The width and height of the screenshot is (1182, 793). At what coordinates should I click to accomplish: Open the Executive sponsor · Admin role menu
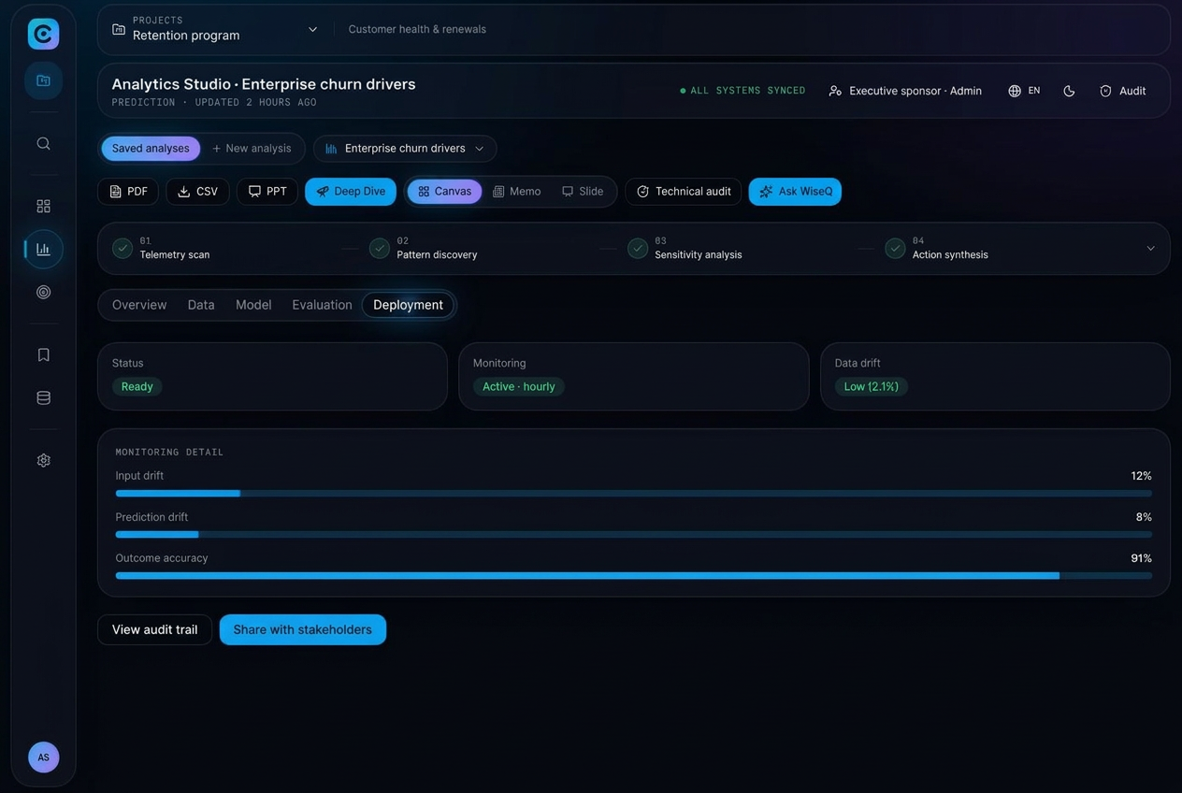coord(905,91)
